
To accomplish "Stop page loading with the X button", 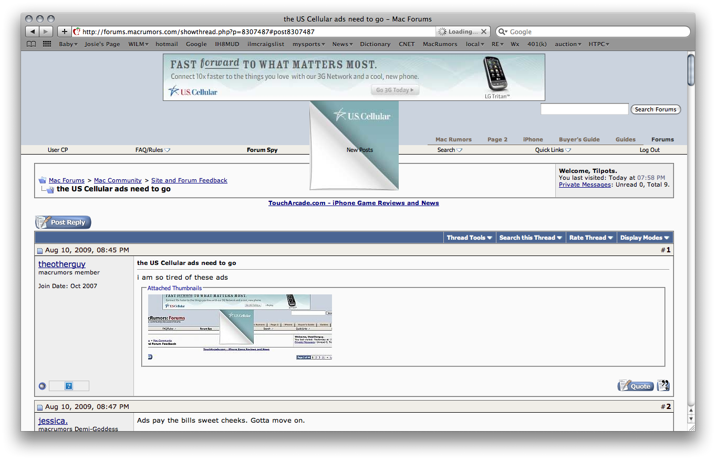I will [484, 32].
